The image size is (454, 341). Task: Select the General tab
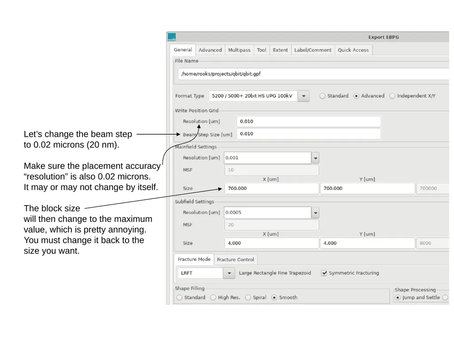point(183,50)
